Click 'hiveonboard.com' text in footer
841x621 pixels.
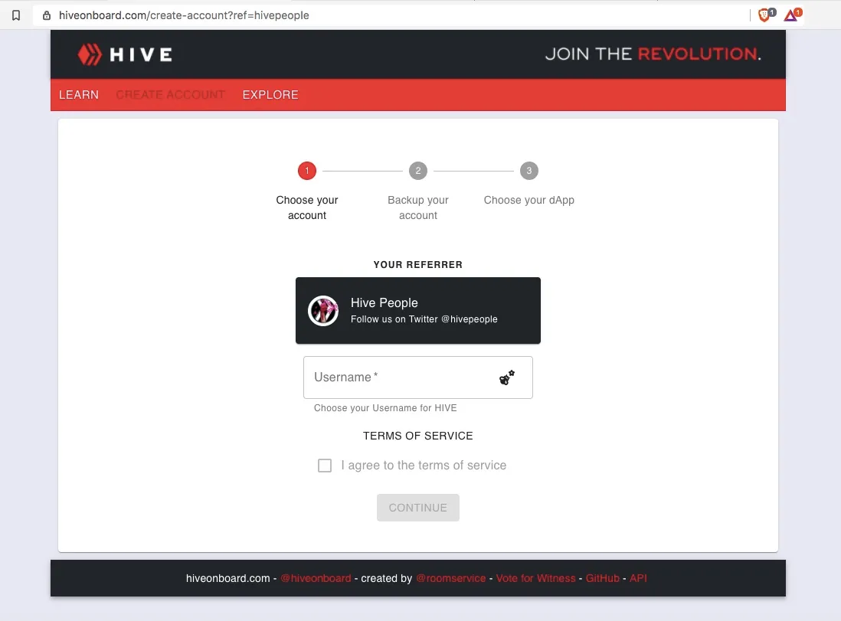point(228,578)
